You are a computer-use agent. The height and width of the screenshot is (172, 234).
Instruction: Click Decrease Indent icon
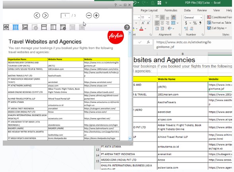click(x=157, y=29)
